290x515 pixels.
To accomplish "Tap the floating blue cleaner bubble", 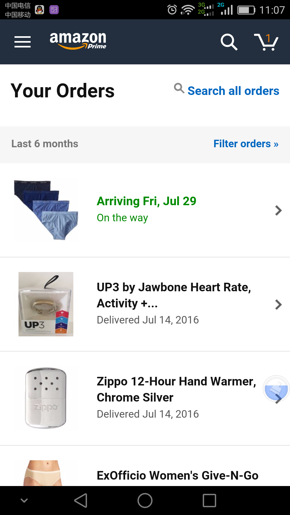I will 276,388.
